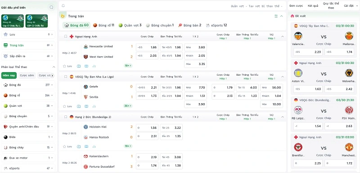360x173 pixels.
Task: Click the scoreboard icon under Holstein Kiel match
Action: click(86, 146)
